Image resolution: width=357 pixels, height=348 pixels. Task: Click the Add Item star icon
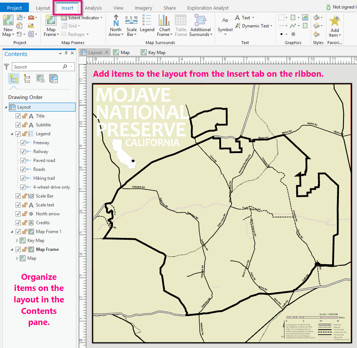point(334,21)
